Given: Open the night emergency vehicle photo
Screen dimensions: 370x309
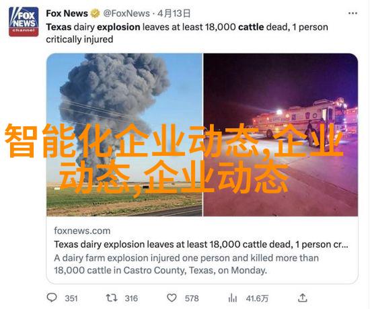Looking at the screenshot, I should coord(281,134).
